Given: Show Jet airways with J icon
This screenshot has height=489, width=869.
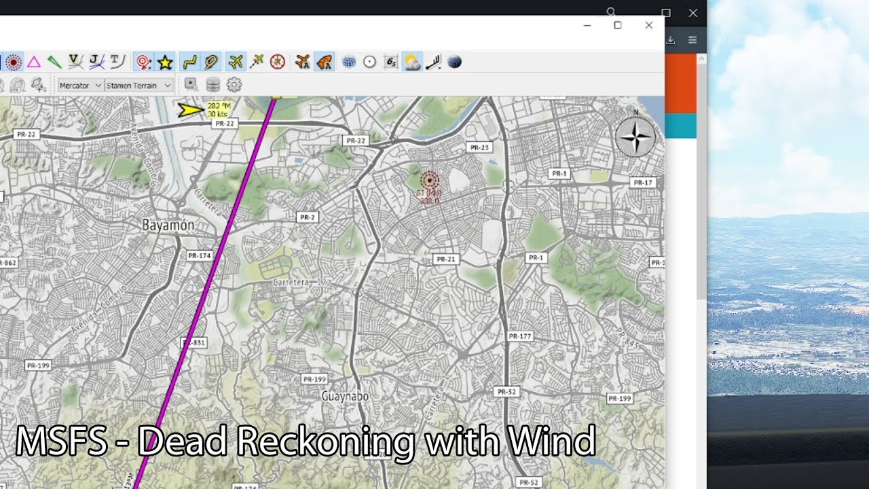Looking at the screenshot, I should pos(96,62).
